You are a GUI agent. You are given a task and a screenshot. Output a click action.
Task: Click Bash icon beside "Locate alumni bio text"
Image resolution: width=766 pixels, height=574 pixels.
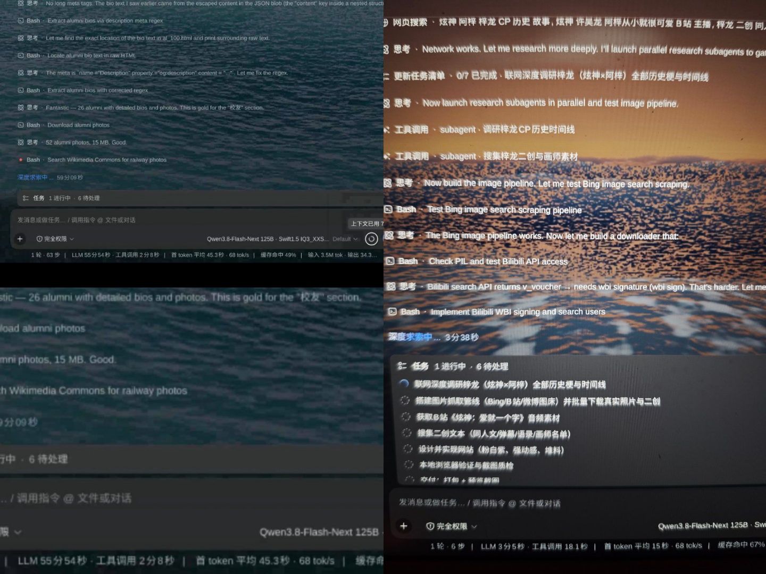(21, 55)
